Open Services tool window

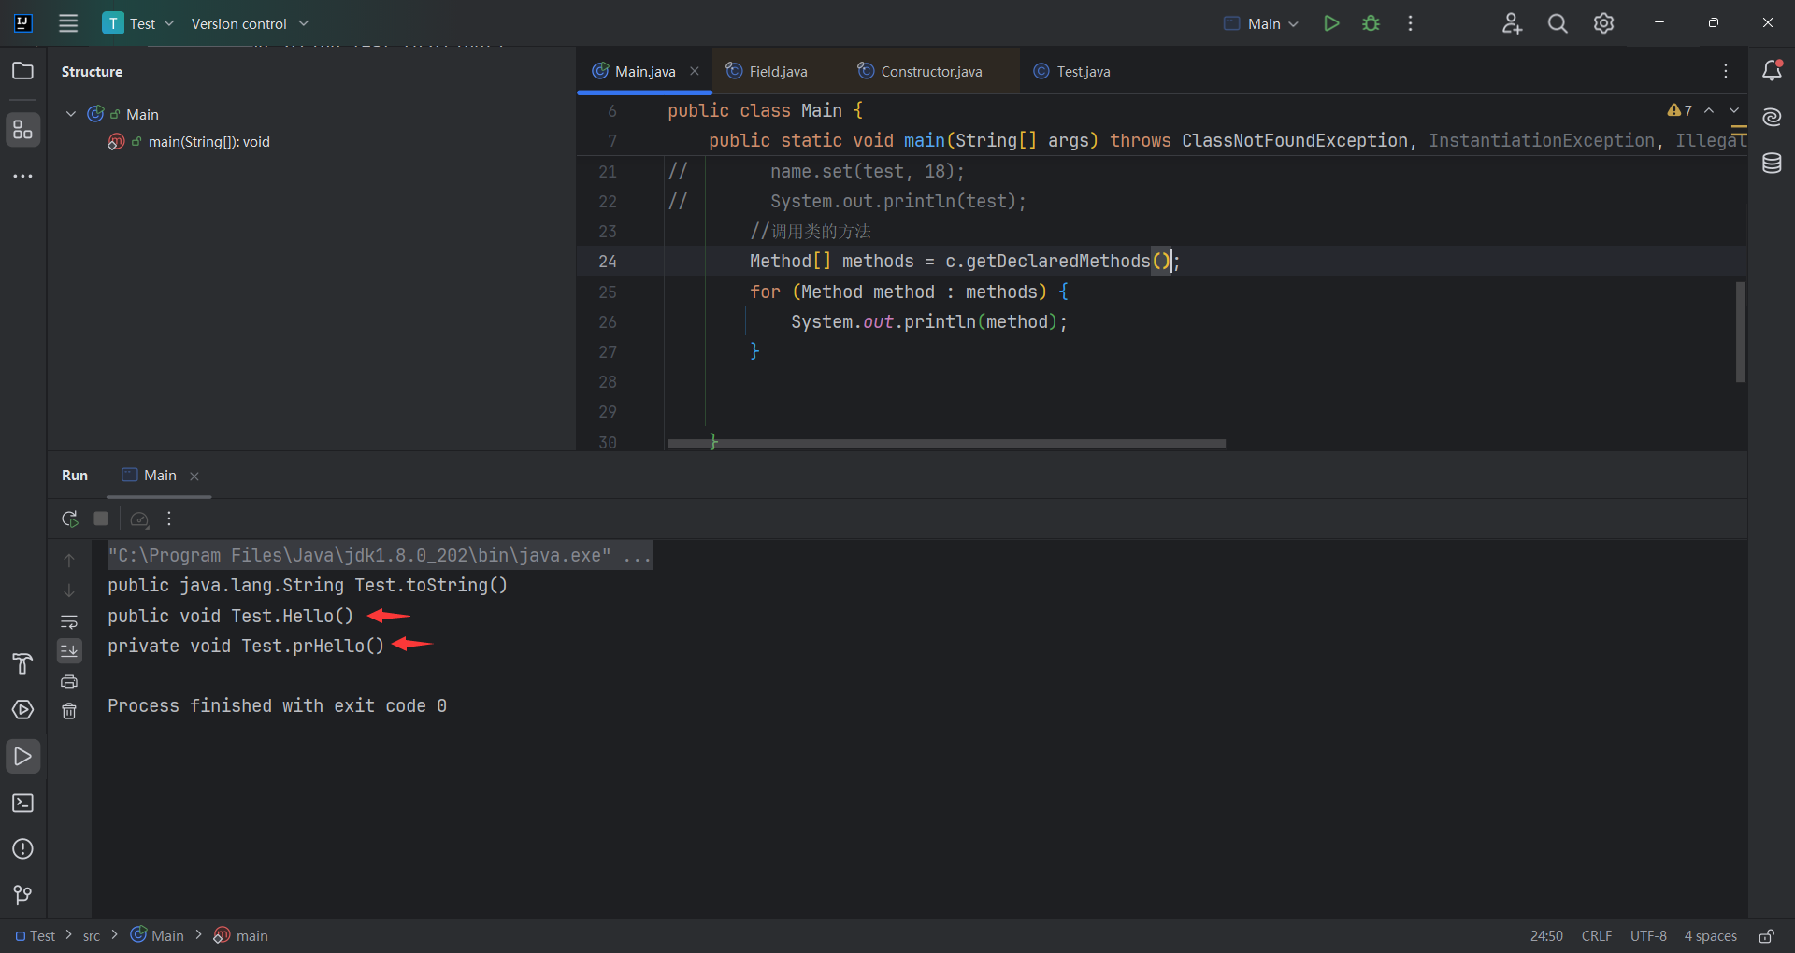pos(22,710)
